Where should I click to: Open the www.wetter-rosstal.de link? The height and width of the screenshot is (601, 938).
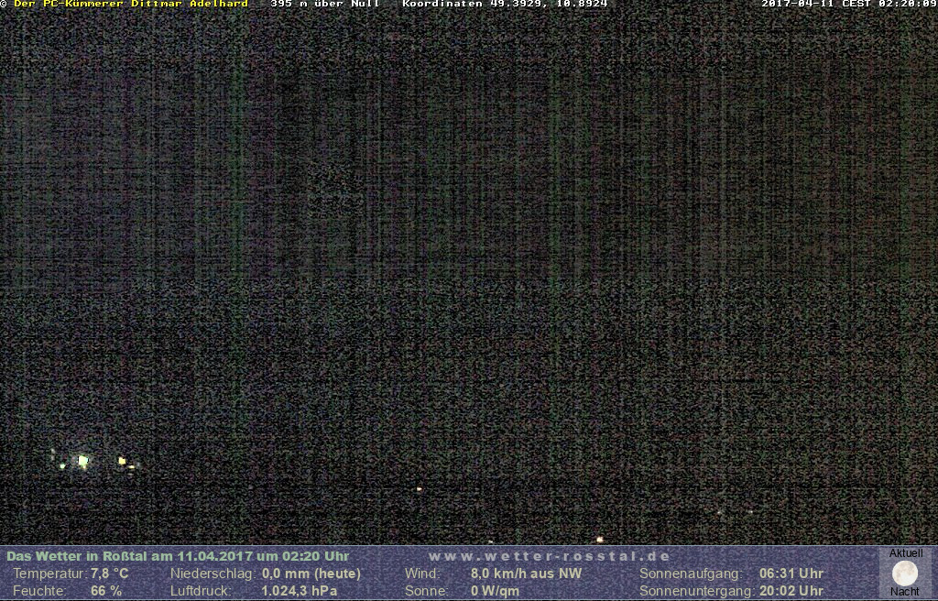550,556
